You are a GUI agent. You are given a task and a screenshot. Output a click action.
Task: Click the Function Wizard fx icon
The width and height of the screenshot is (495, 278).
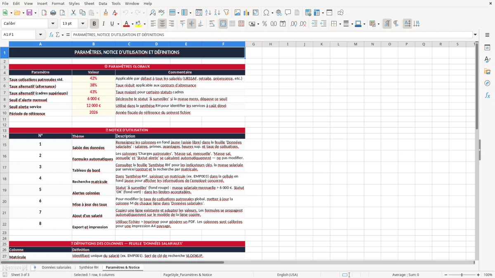[52, 35]
